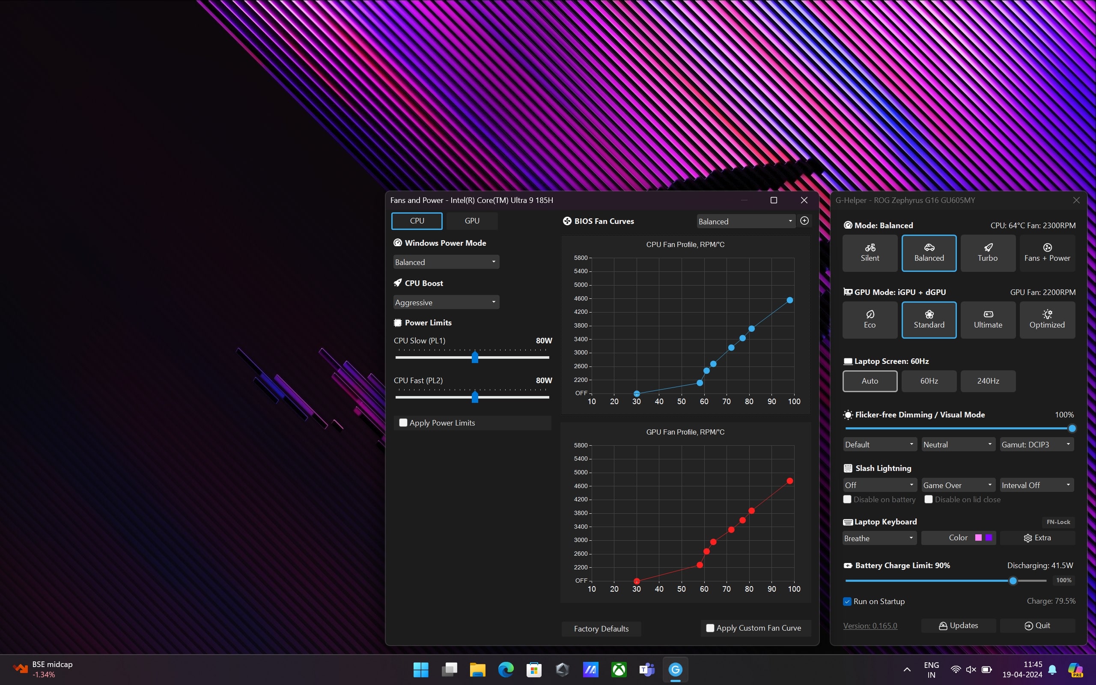Click G-Helper icon in taskbar
Image resolution: width=1096 pixels, height=685 pixels.
coord(675,670)
